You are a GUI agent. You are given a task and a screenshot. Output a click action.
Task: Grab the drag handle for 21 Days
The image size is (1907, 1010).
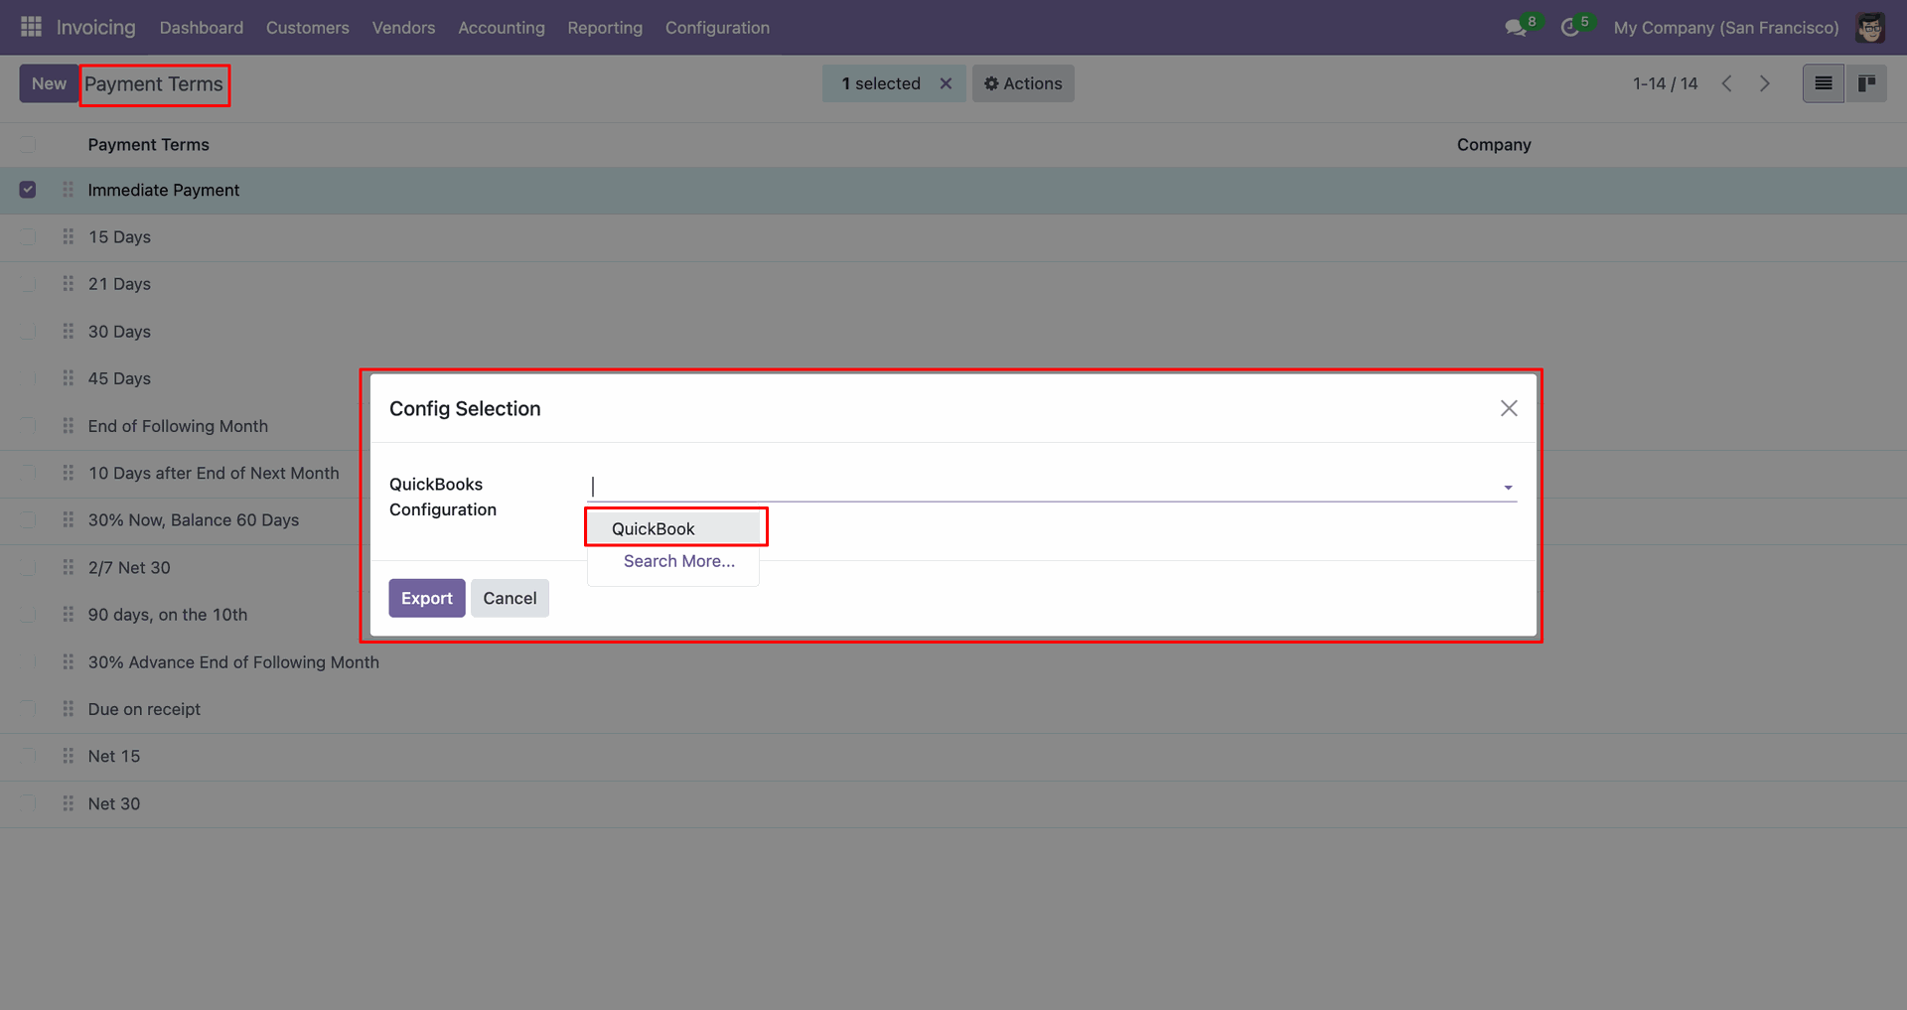[x=68, y=284]
